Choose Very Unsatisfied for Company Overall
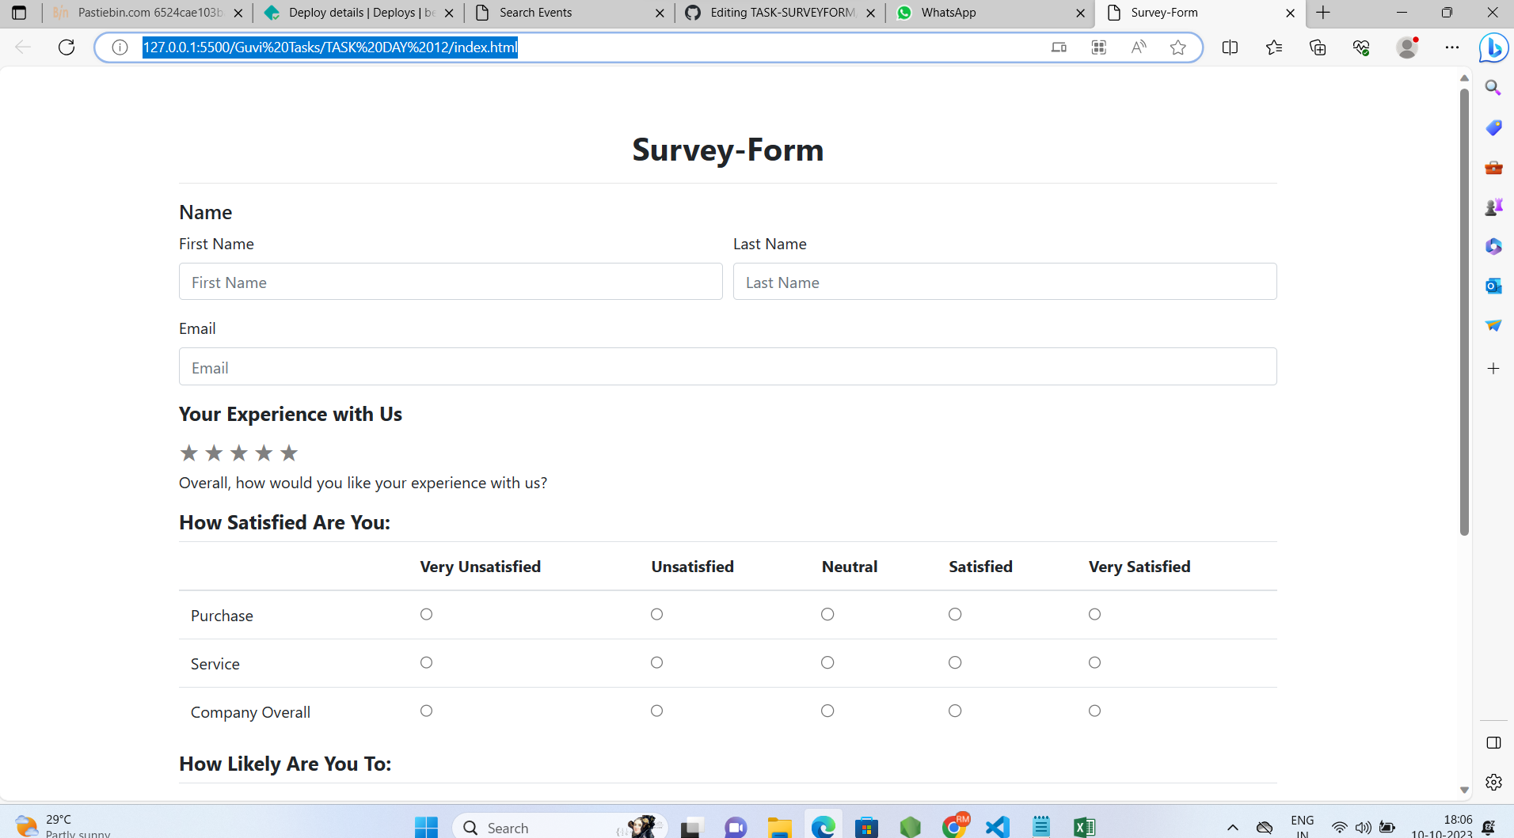Image resolution: width=1514 pixels, height=838 pixels. (426, 711)
